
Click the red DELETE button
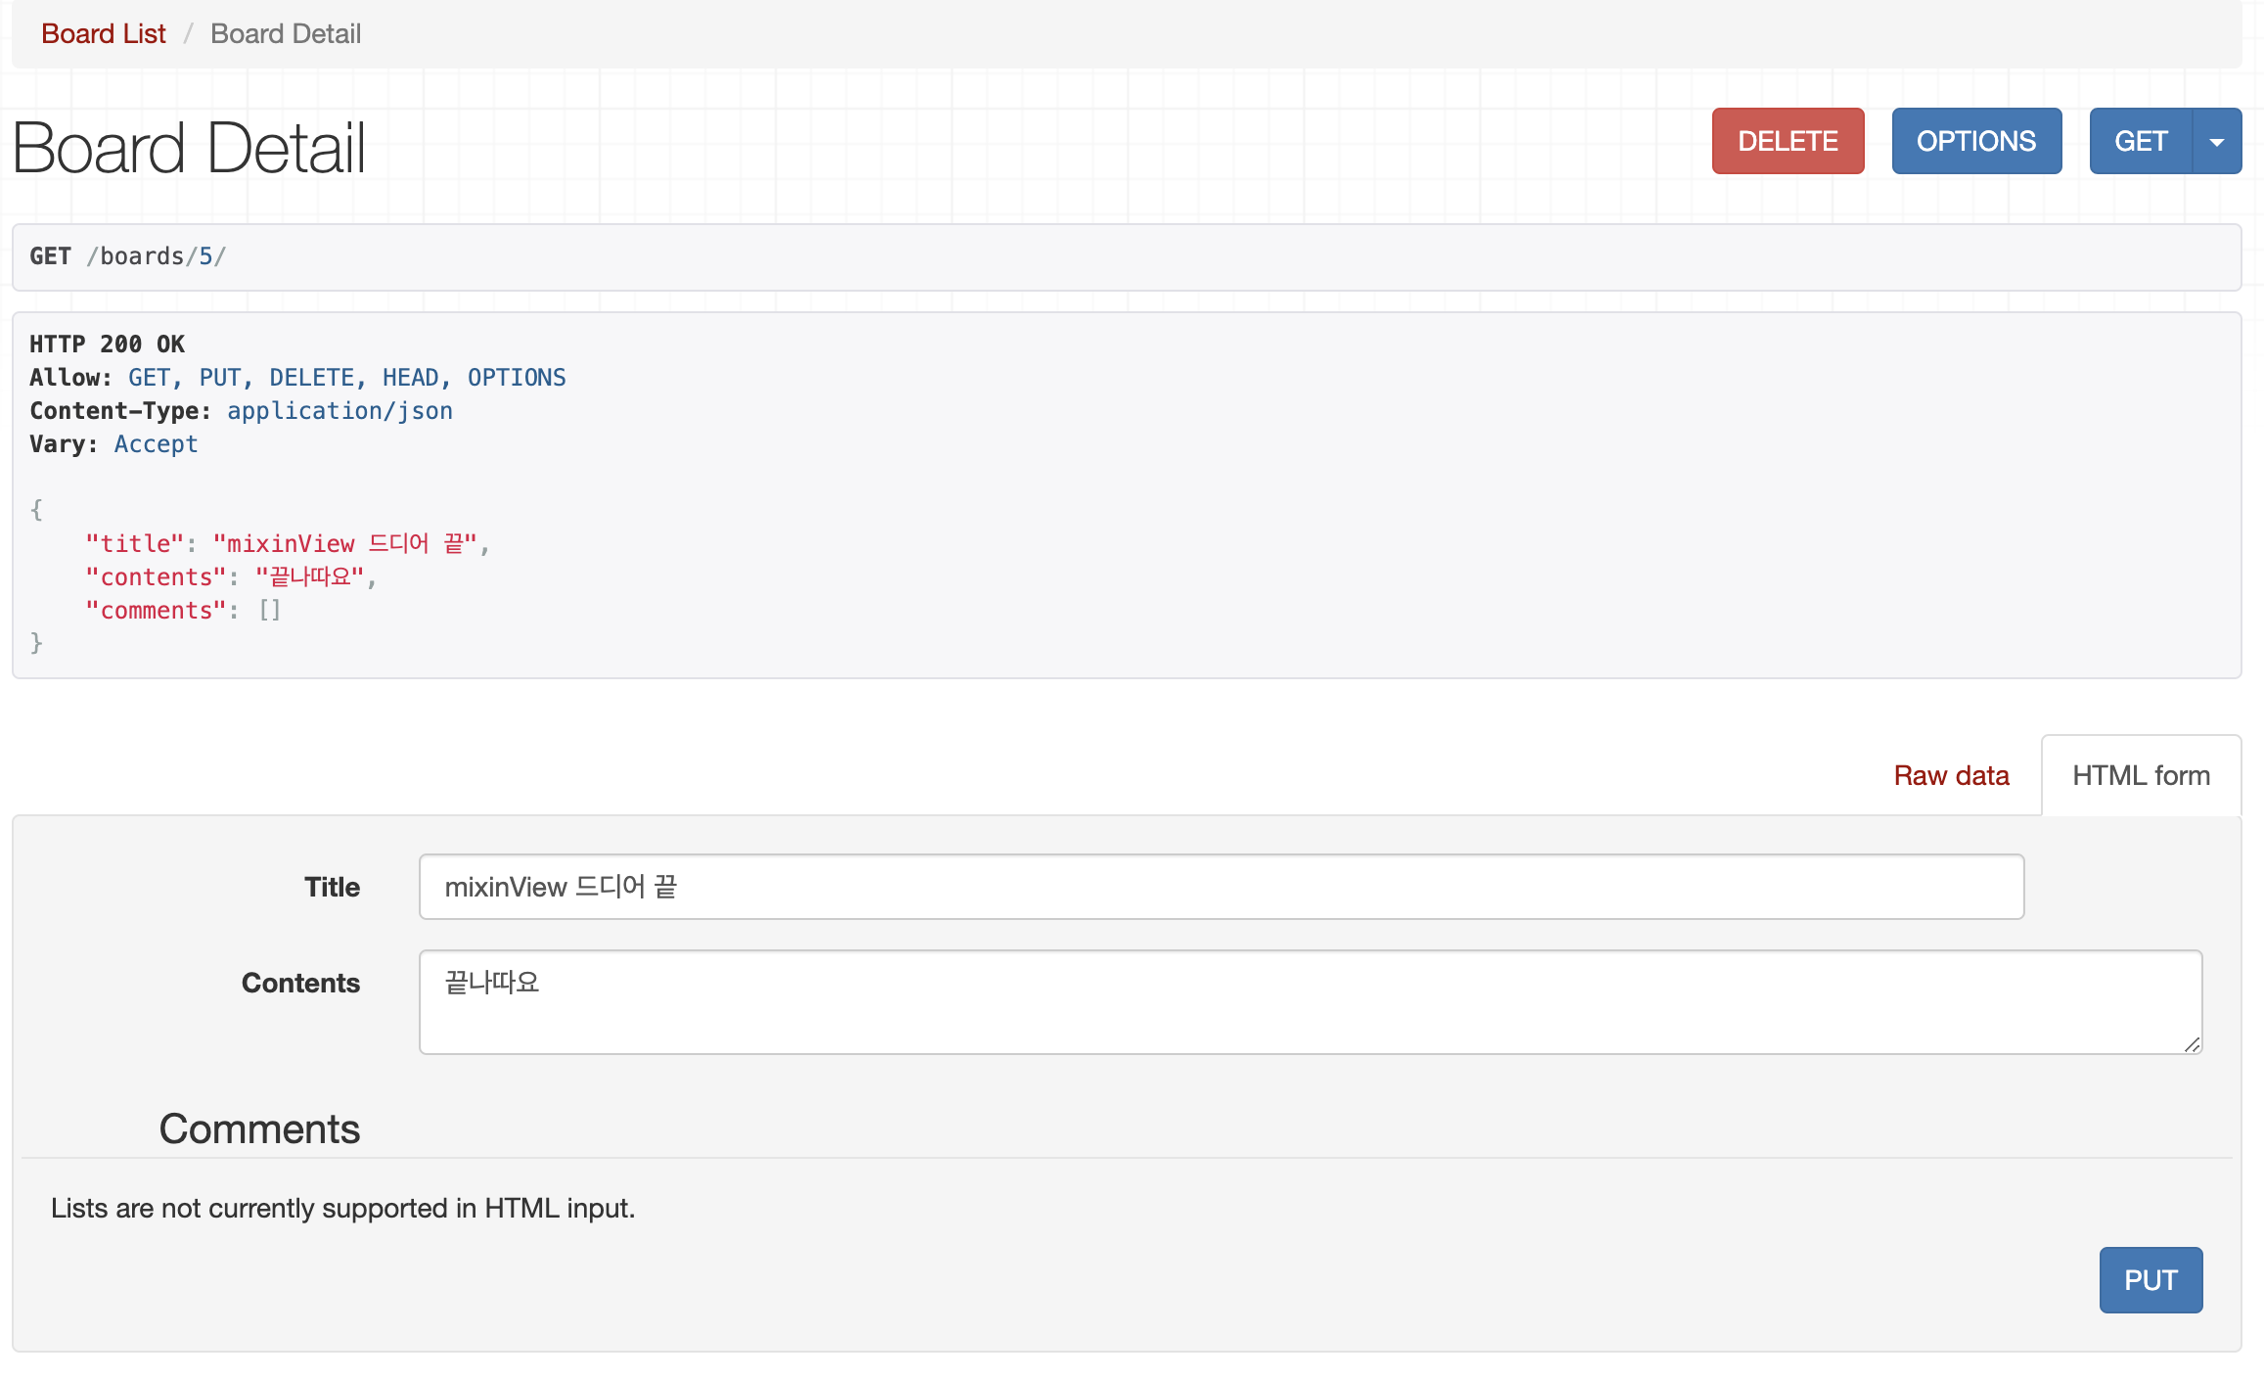click(x=1787, y=141)
